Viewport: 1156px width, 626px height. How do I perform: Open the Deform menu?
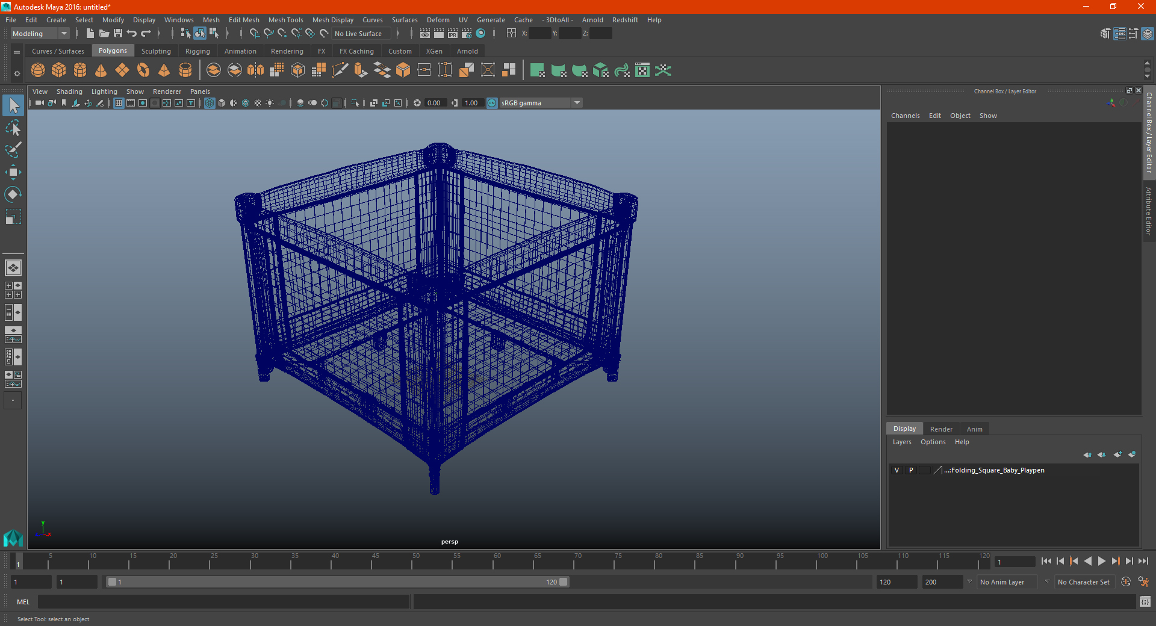point(438,20)
